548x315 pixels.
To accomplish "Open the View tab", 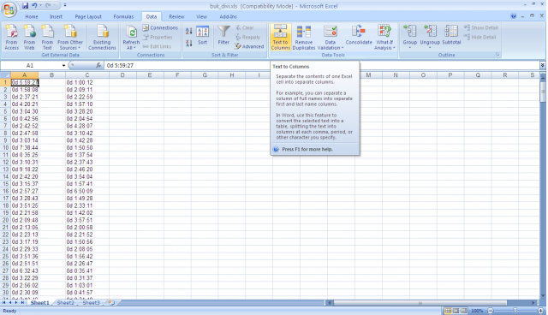I will point(201,16).
